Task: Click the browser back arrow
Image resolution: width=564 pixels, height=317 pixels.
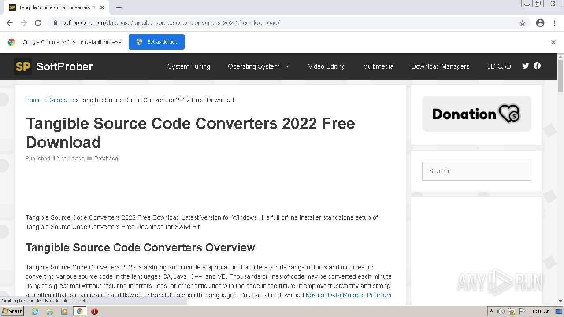Action: [x=10, y=23]
